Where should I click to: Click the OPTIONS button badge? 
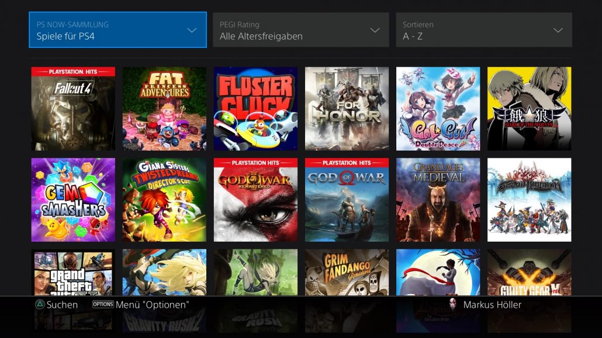(103, 304)
